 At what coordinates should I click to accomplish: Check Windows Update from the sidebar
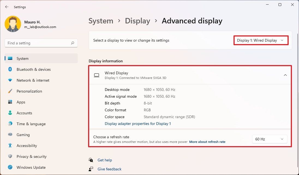pyautogui.click(x=31, y=167)
